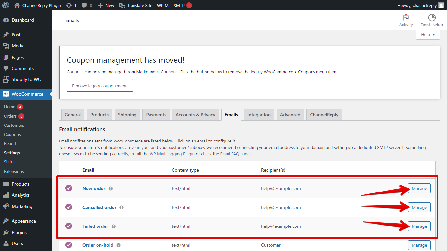This screenshot has height=251, width=447.
Task: Click the Shopify to WC icon
Action: click(6, 79)
